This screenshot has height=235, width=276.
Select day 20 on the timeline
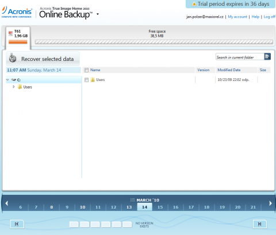point(238,207)
